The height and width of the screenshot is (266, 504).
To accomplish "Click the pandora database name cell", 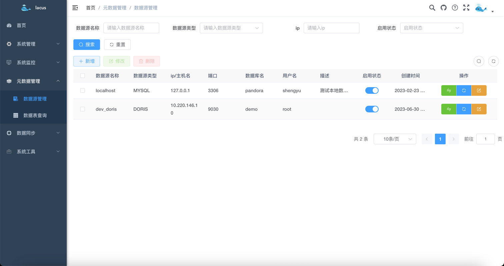I will (x=254, y=90).
